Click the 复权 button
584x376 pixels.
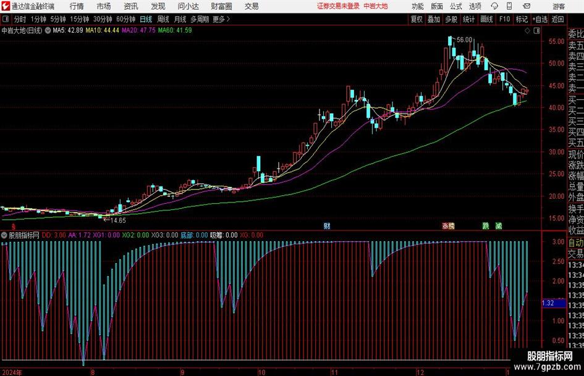coord(417,19)
